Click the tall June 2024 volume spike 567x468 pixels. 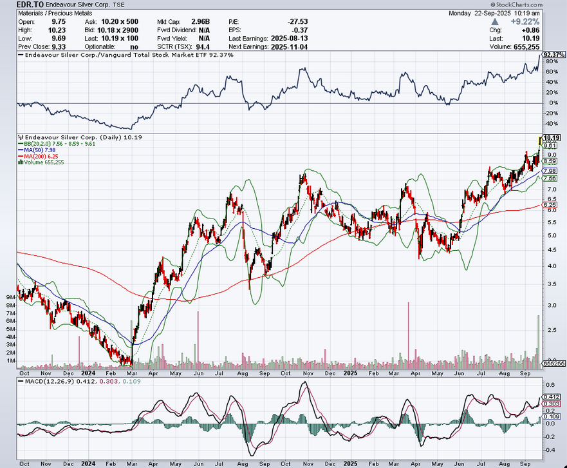(x=198, y=340)
